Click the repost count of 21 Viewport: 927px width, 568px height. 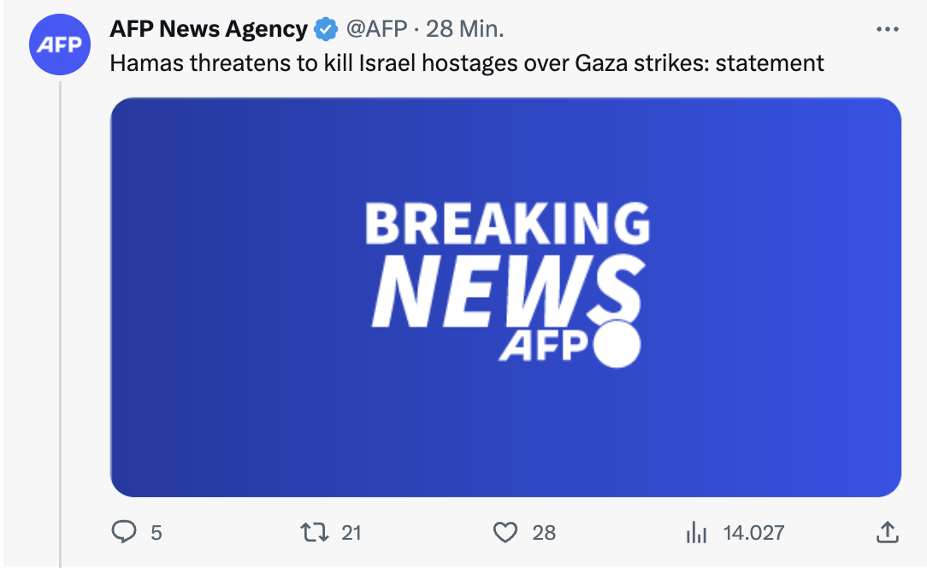(x=351, y=533)
